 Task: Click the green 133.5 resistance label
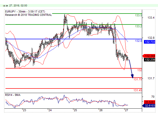tap(139, 15)
